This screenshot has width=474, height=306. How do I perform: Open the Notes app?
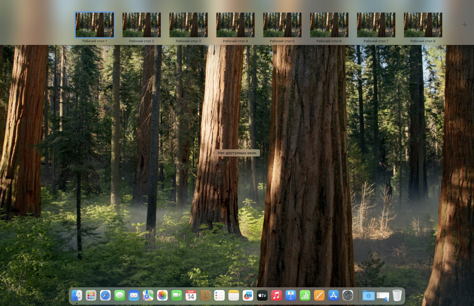(234, 295)
